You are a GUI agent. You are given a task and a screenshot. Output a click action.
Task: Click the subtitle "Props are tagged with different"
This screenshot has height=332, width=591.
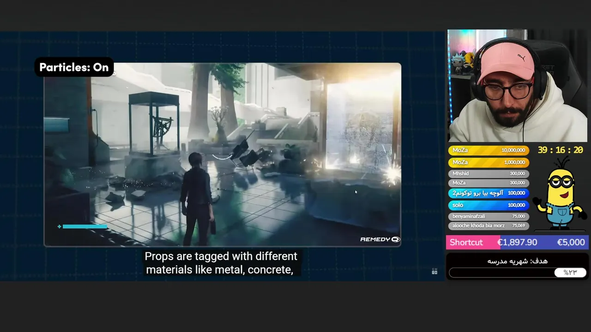tap(221, 256)
